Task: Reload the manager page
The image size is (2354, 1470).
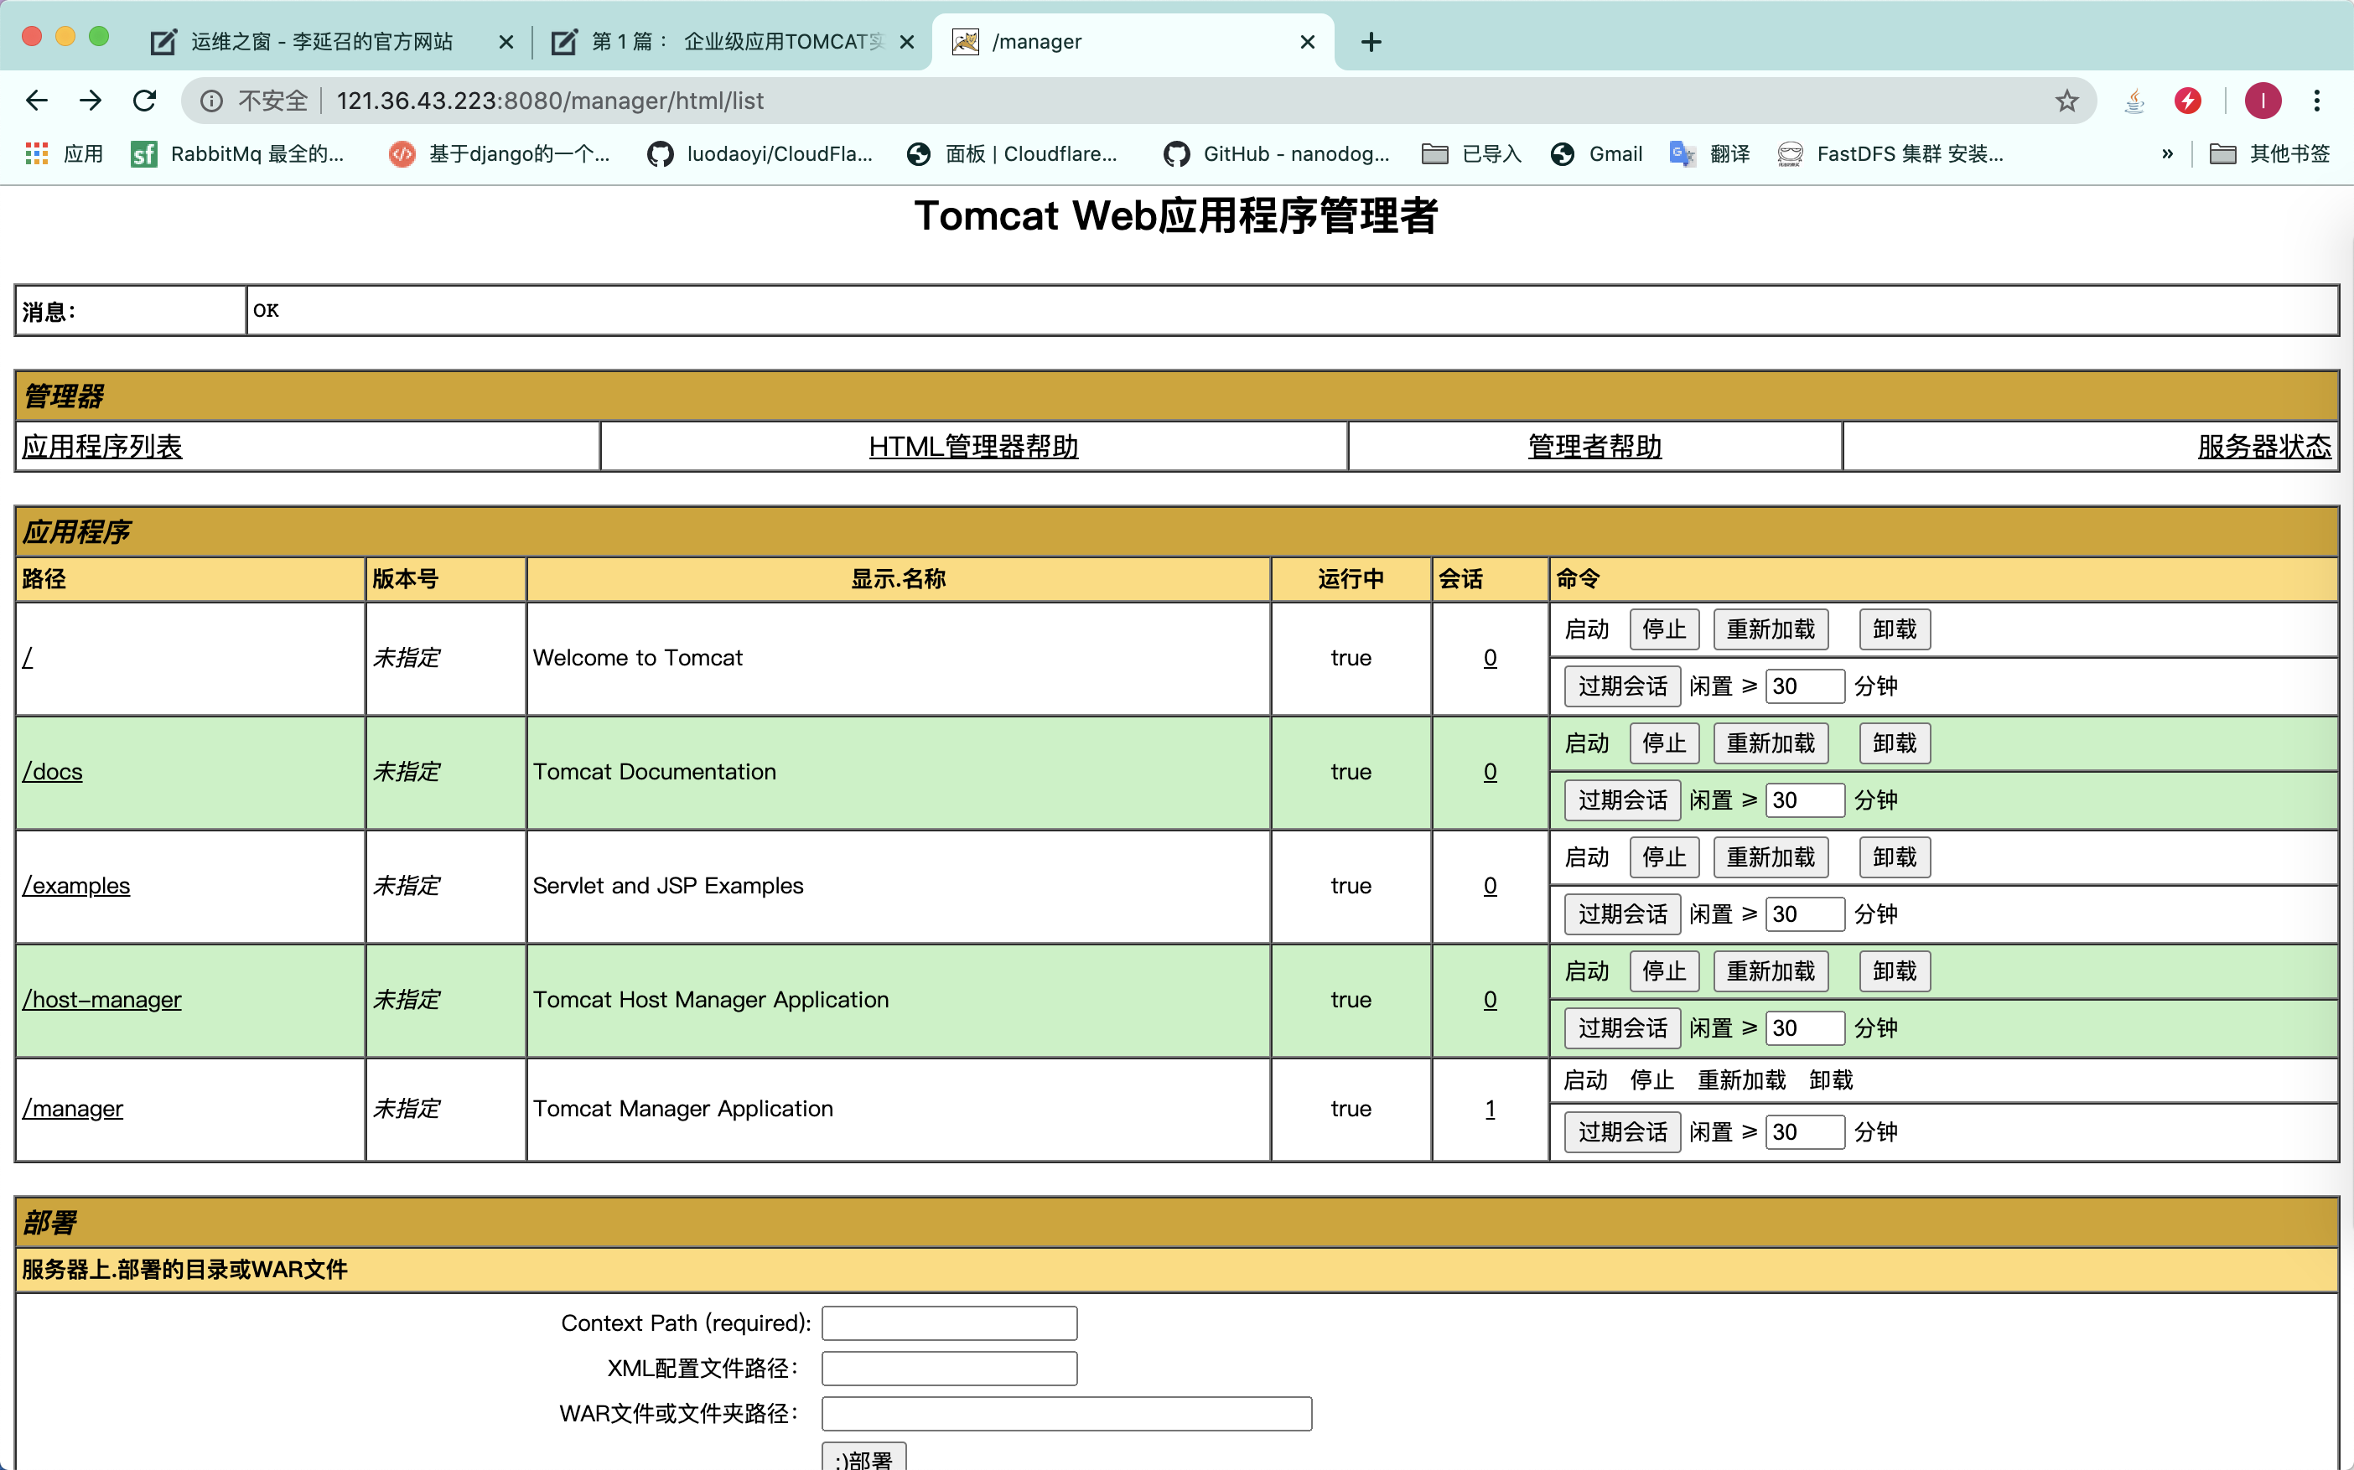Action: coord(145,100)
